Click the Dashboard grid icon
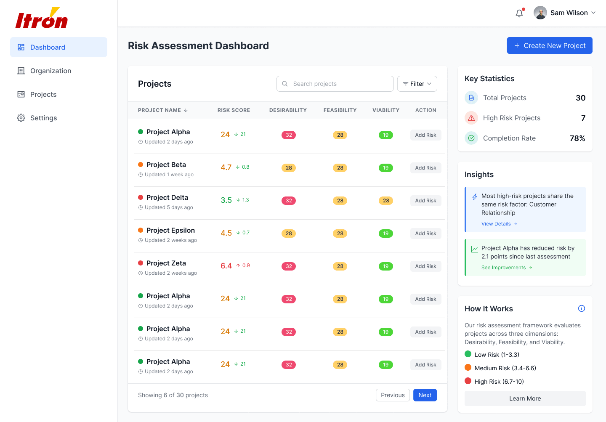606x422 pixels. coord(21,47)
